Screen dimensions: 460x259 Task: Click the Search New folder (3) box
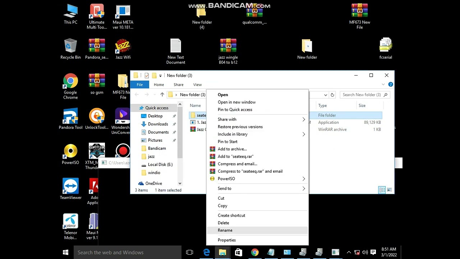(x=365, y=95)
